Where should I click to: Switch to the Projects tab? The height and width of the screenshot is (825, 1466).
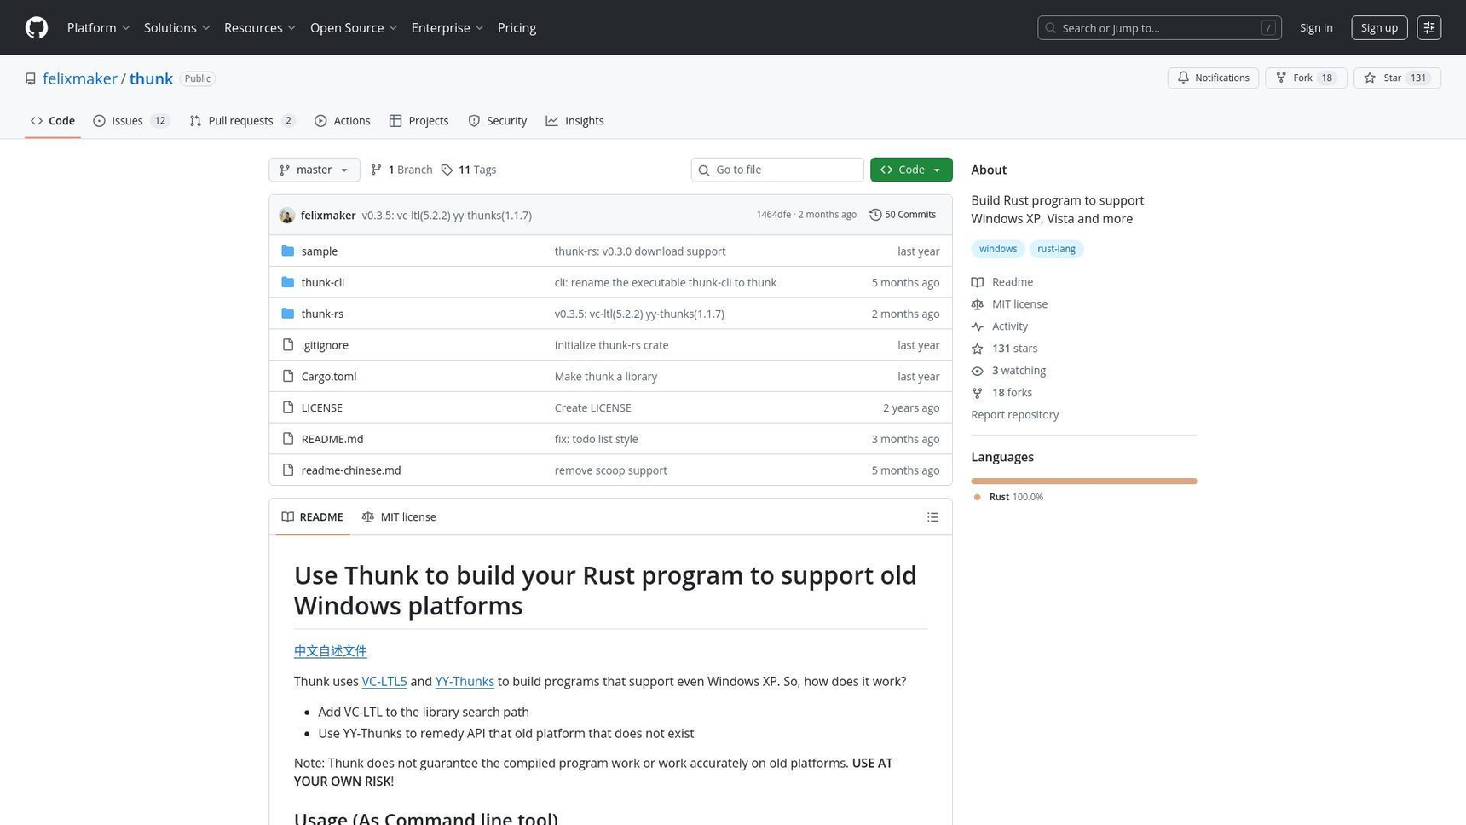(418, 121)
